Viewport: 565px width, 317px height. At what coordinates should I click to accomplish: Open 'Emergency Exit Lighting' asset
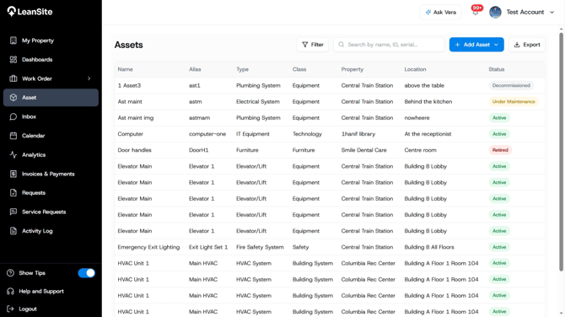click(148, 247)
